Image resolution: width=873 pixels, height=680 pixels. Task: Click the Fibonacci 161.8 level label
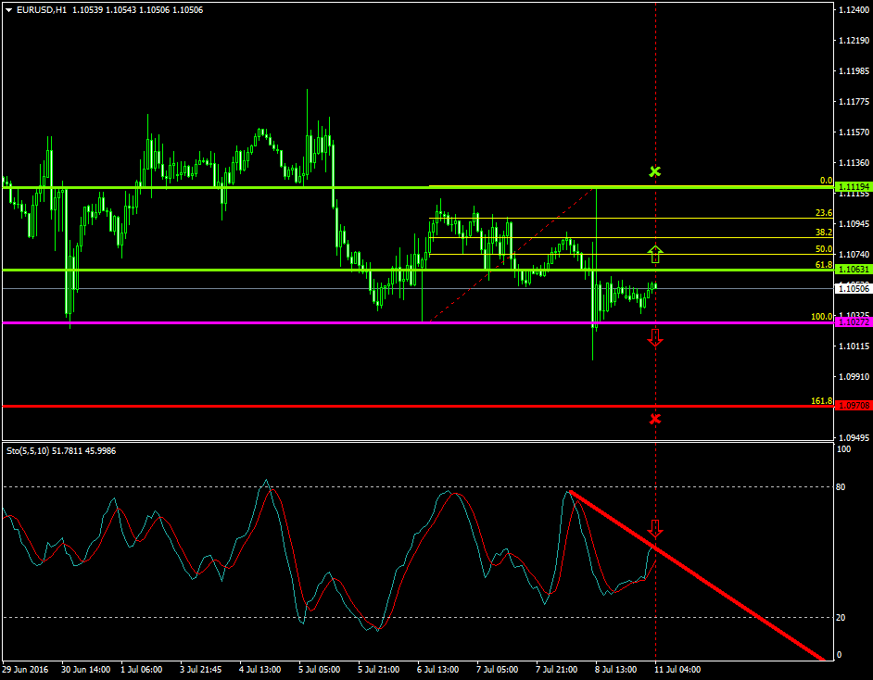pos(822,401)
